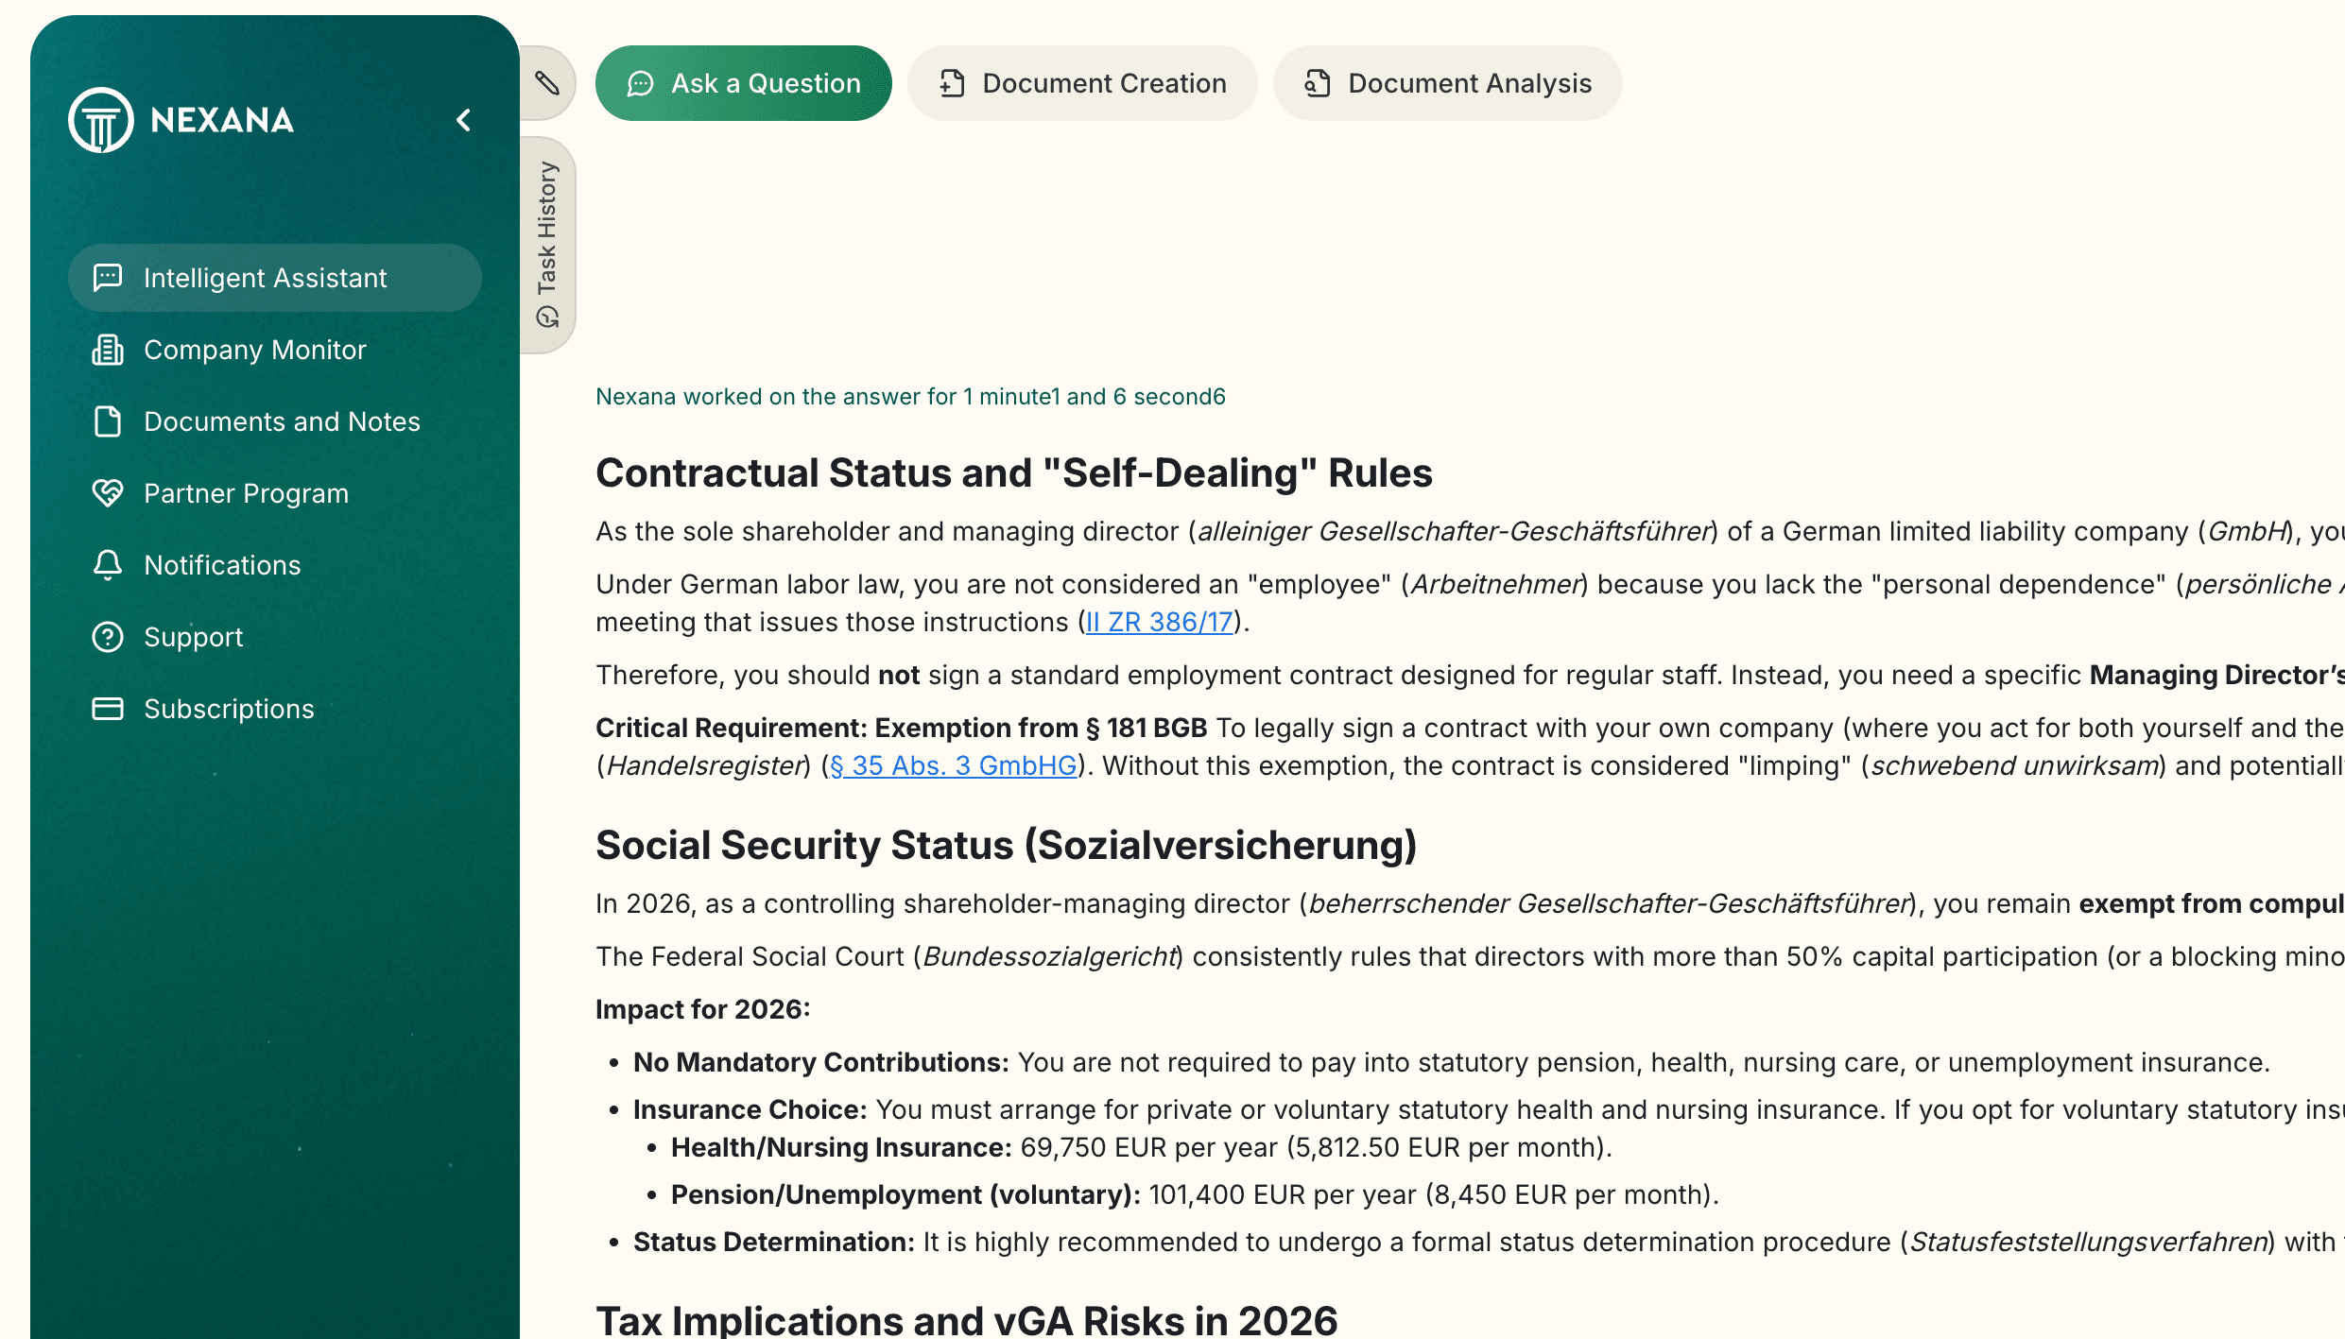Select the Ask a Question tab
Screen dimensions: 2345x1339
coord(743,83)
